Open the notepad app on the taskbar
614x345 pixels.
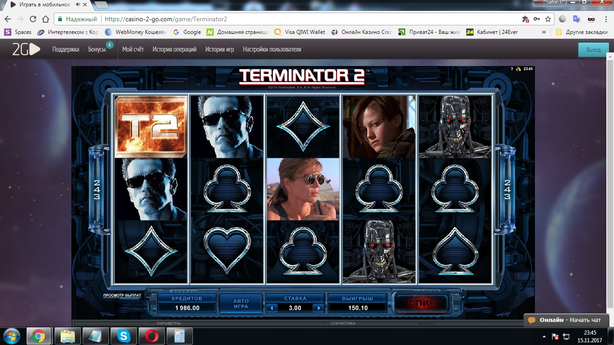coord(95,336)
